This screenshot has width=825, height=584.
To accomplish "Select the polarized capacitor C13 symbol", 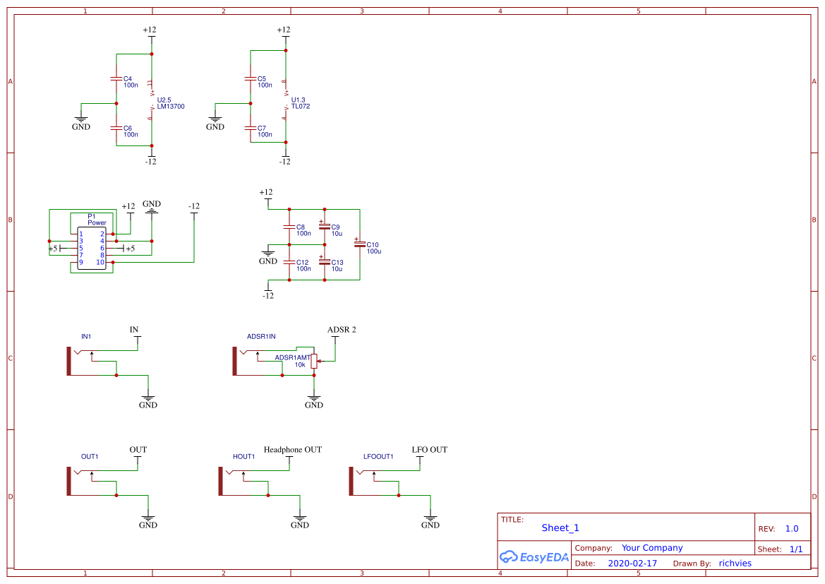I will coord(326,263).
